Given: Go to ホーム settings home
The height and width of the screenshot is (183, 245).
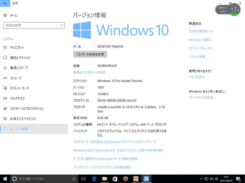Looking at the screenshot, I should point(13,15).
